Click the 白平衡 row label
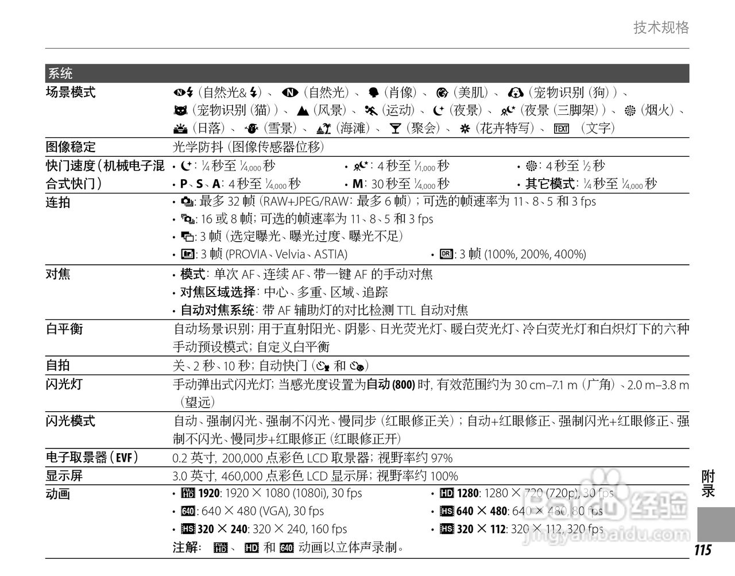Screen dimensions: 735x576 [x=64, y=329]
